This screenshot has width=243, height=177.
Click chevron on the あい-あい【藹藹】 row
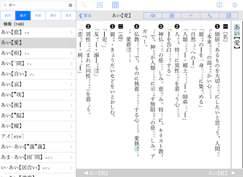point(71,147)
